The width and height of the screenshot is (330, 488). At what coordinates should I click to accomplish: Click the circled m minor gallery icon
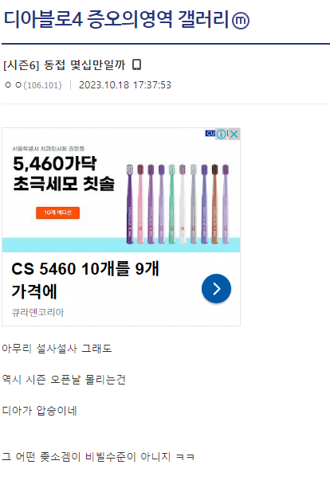click(x=241, y=21)
